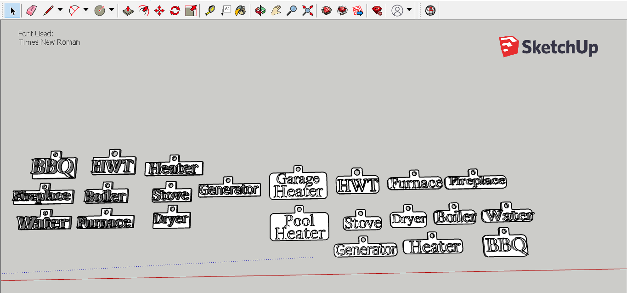Screen dimensions: 627x293
Task: Pick the Paint Bucket tool
Action: pos(240,10)
